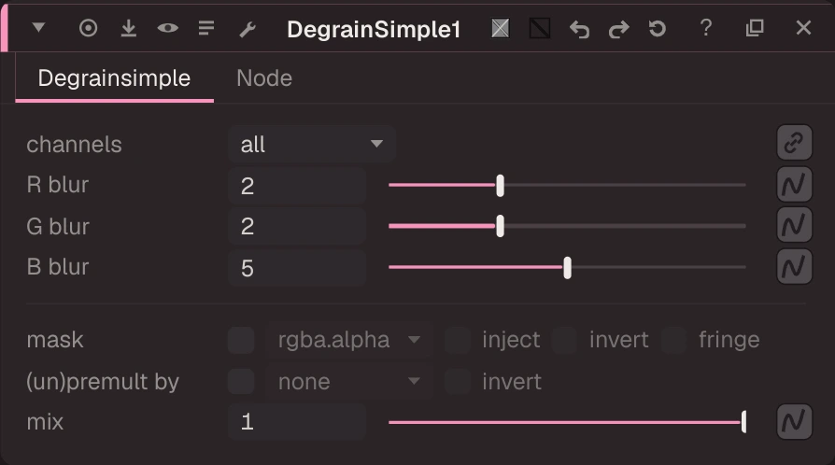The width and height of the screenshot is (835, 465).
Task: Toggle the mask invert checkbox
Action: 564,341
